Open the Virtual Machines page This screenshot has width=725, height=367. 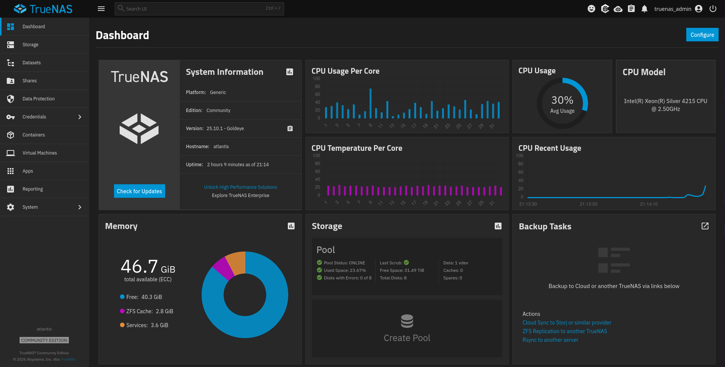(40, 153)
